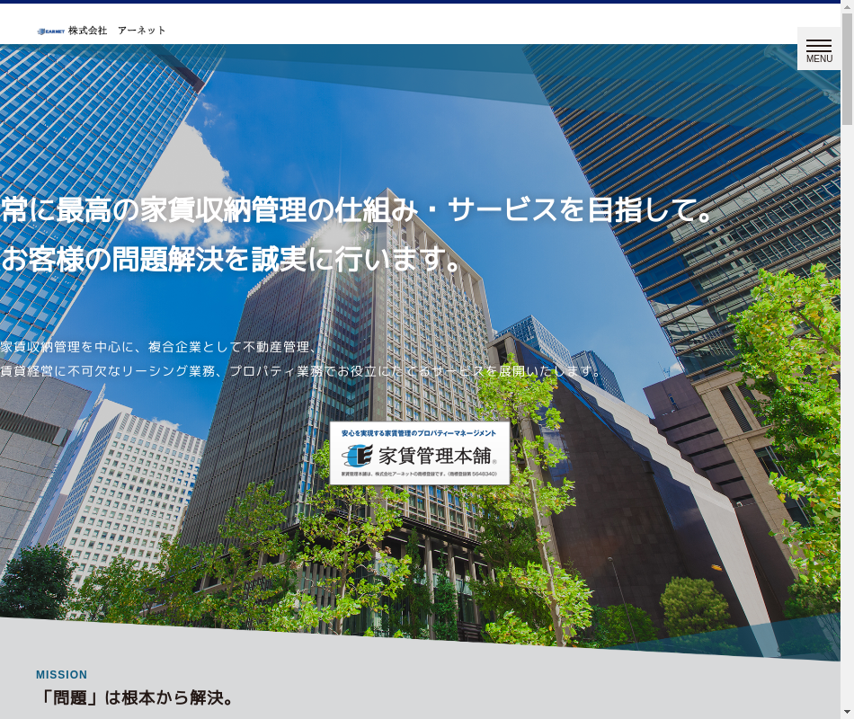Click the 株式会社 アーネット company name

point(117,31)
